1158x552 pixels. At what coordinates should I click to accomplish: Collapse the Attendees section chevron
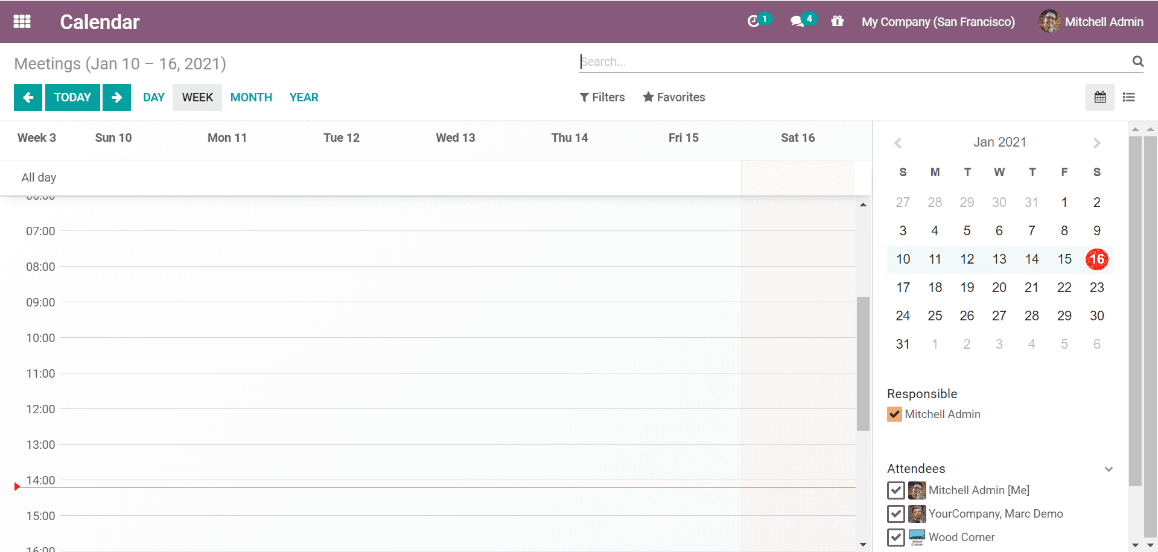(x=1109, y=469)
